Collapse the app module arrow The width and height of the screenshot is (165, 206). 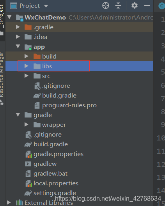18,46
